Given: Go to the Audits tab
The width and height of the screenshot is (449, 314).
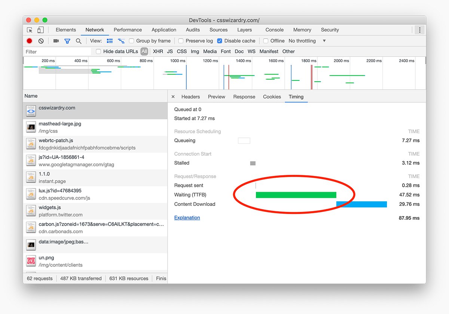Looking at the screenshot, I should [x=193, y=30].
